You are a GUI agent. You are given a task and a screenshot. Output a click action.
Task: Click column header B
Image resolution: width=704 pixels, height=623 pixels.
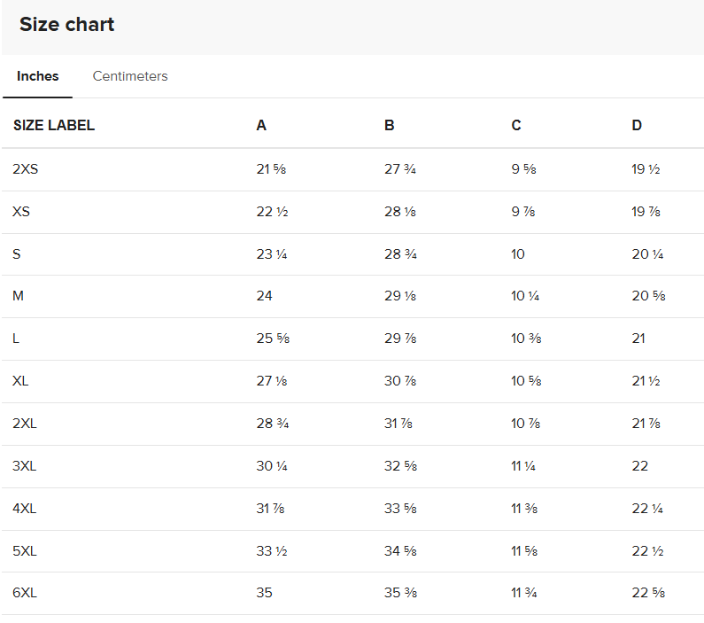pos(390,126)
